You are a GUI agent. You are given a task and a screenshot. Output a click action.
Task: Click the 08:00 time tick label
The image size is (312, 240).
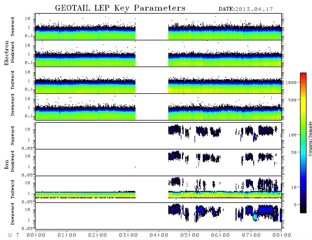pos(282,235)
